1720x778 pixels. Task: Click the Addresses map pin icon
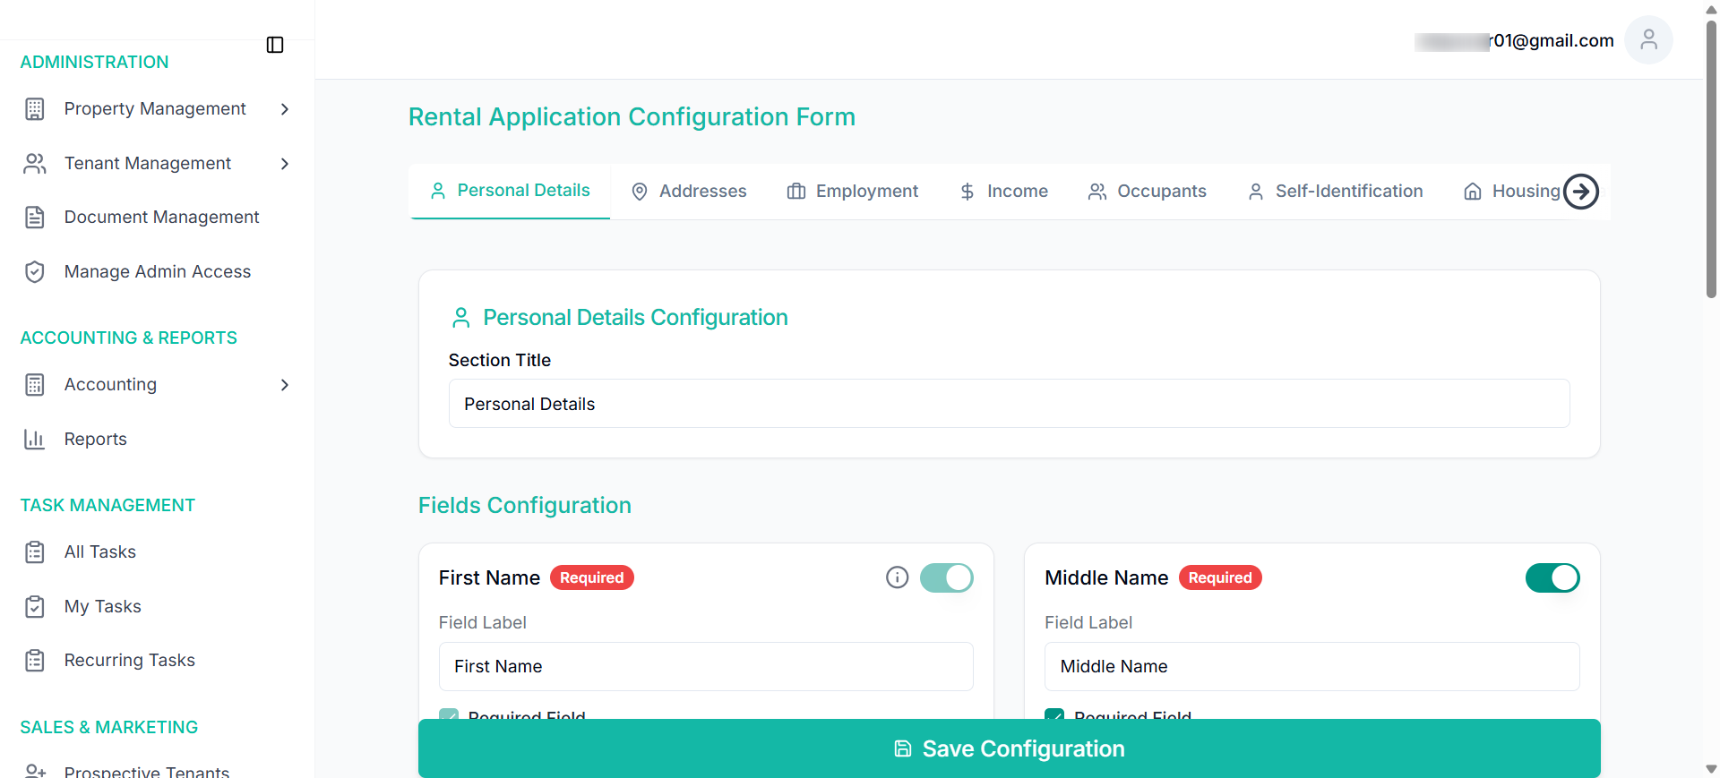point(640,192)
